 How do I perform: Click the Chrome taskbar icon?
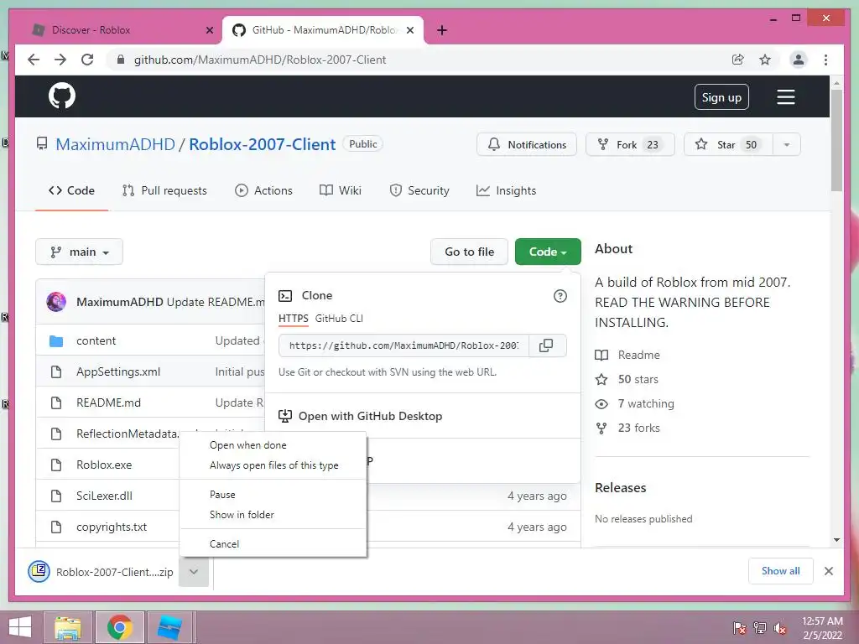point(120,627)
